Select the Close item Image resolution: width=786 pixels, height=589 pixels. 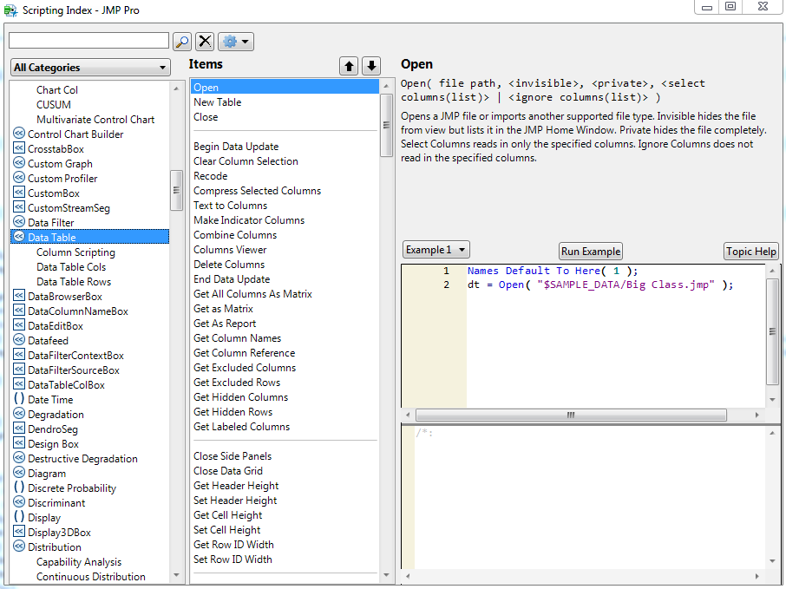pos(206,117)
